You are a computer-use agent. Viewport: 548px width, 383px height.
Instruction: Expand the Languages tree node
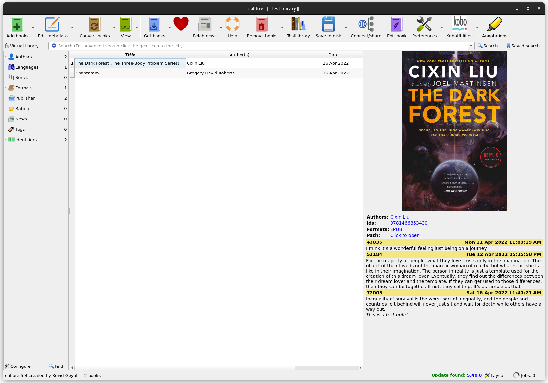point(5,67)
